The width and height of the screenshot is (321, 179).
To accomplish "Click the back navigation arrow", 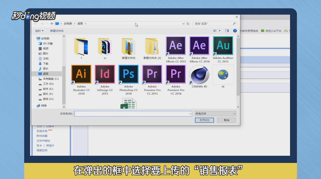I will [36, 24].
